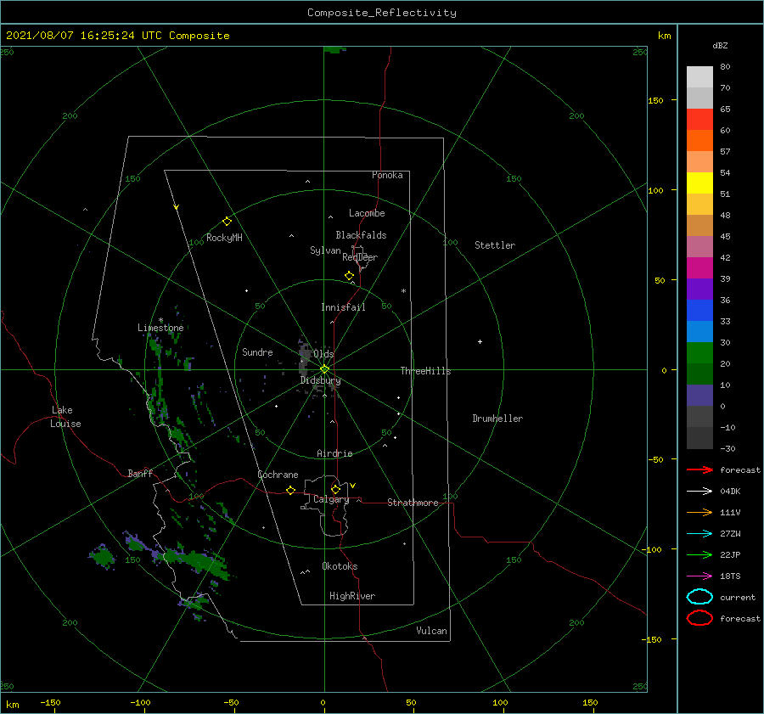Click the Airdrie label
Screen dimensions: 764x714
click(x=334, y=453)
